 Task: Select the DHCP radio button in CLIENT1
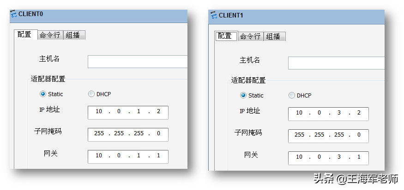[291, 96]
